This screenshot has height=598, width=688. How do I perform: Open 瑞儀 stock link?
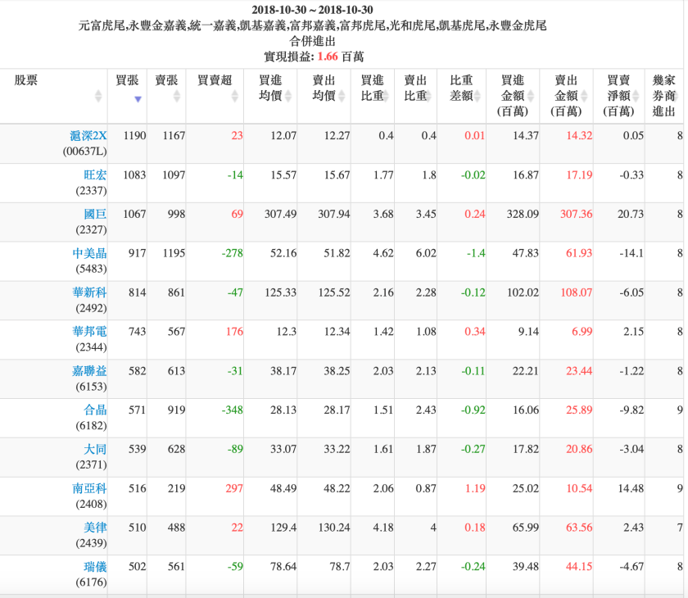pyautogui.click(x=96, y=567)
